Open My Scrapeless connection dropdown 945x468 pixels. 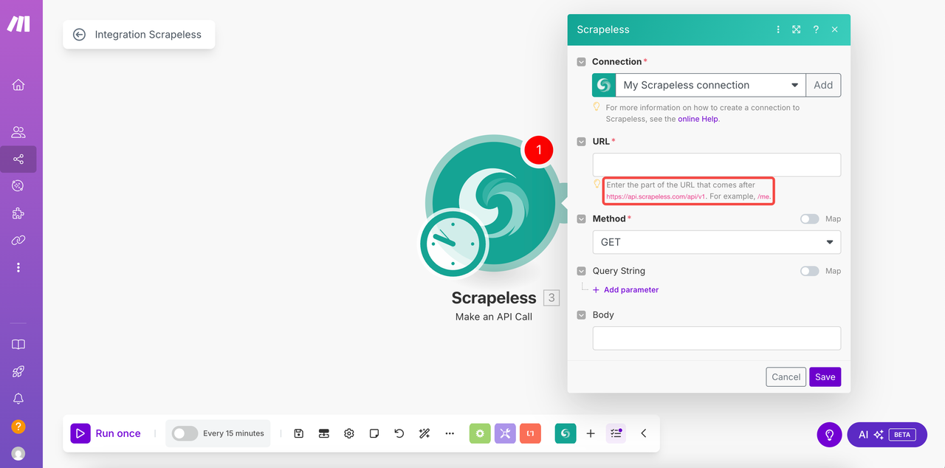(711, 85)
